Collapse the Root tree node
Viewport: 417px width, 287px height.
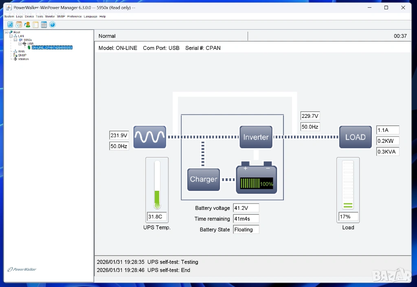pyautogui.click(x=7, y=32)
